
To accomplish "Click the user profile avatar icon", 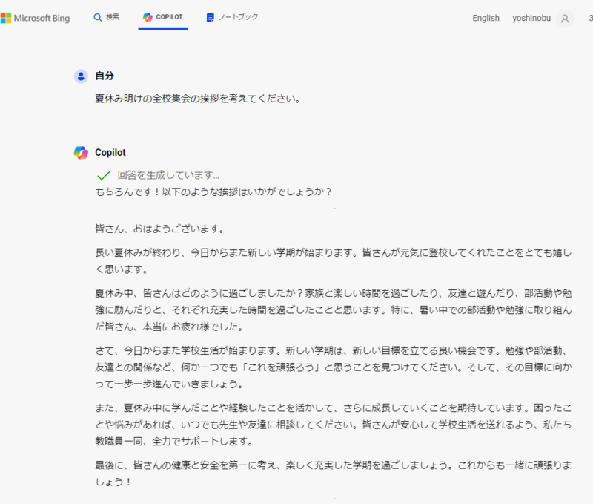I will (x=565, y=18).
